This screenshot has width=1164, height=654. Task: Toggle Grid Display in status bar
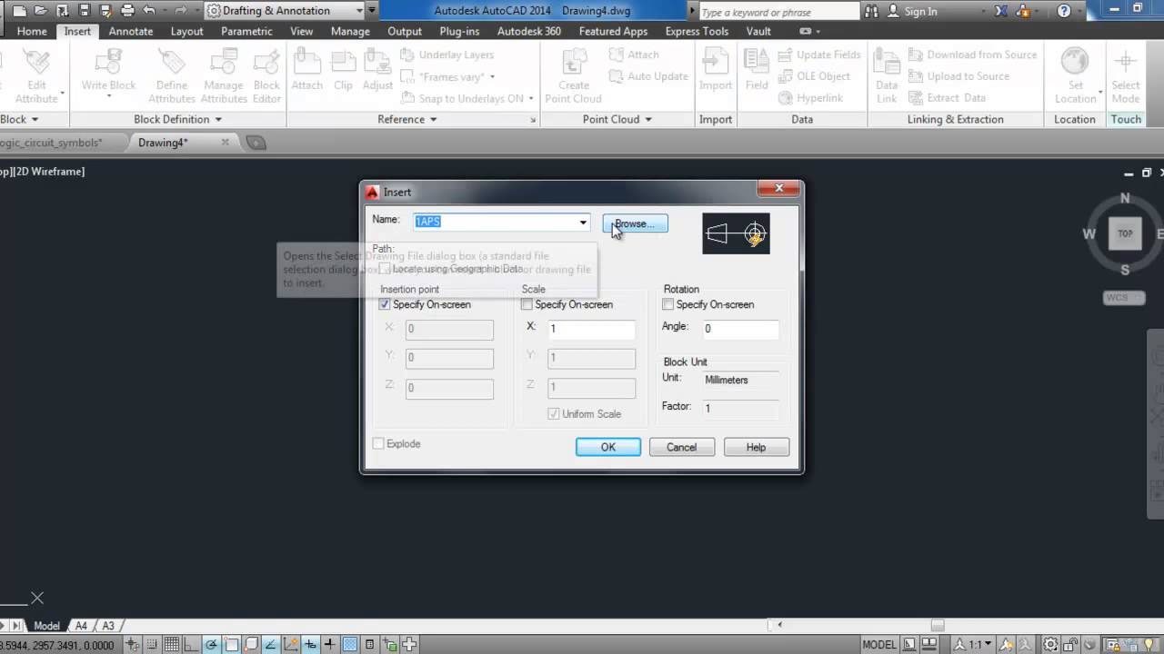pyautogui.click(x=171, y=645)
